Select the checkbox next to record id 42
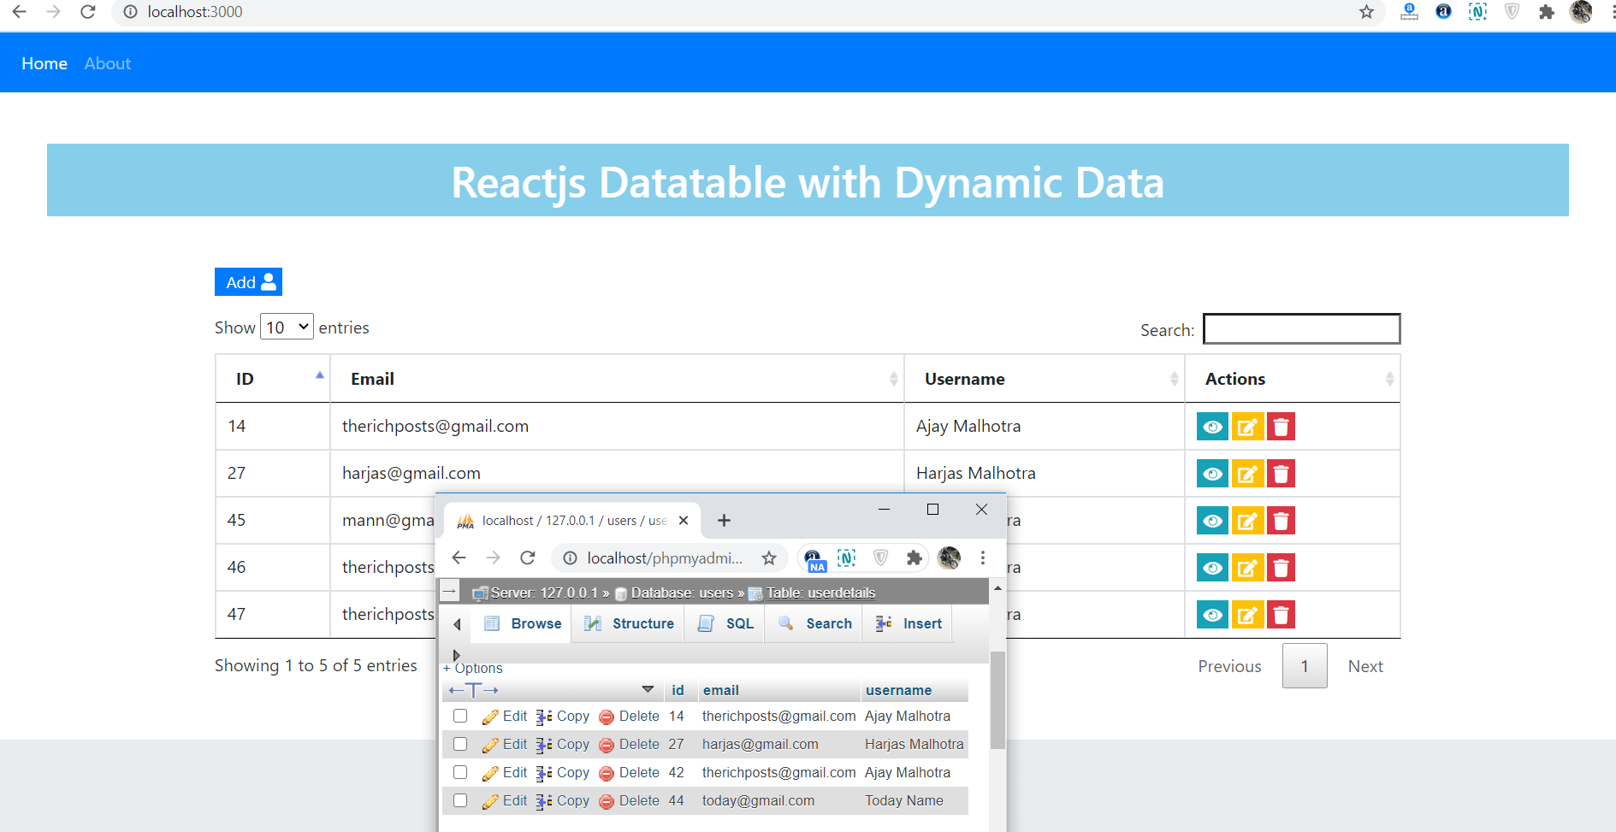Viewport: 1616px width, 832px height. coord(459,772)
